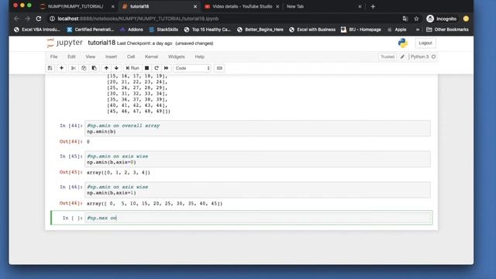Restart kernel and rerun all fast-forward icon
496x279 pixels.
point(166,68)
